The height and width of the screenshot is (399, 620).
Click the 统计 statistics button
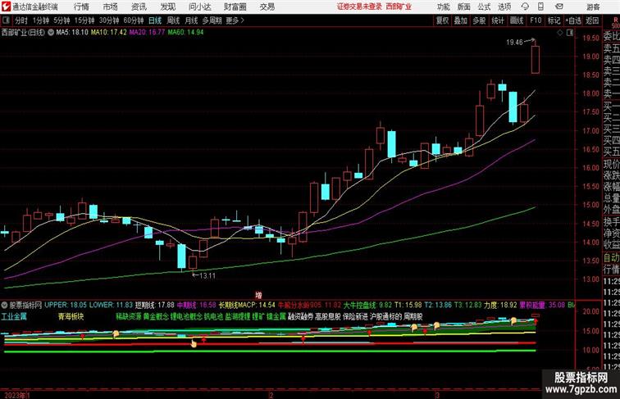click(498, 20)
